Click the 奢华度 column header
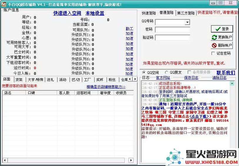Screen dimensions: 239x166 coord(106,93)
